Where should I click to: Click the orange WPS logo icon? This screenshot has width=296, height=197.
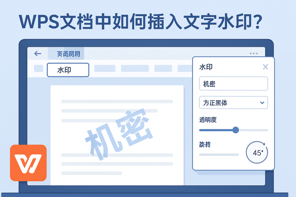pyautogui.click(x=28, y=163)
